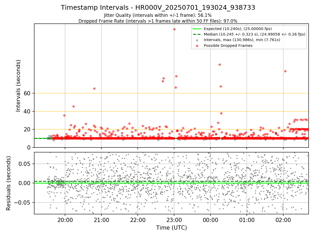The width and height of the screenshot is (316, 237).
Task: Click the solid green line sample in legend
Action: (x=197, y=29)
